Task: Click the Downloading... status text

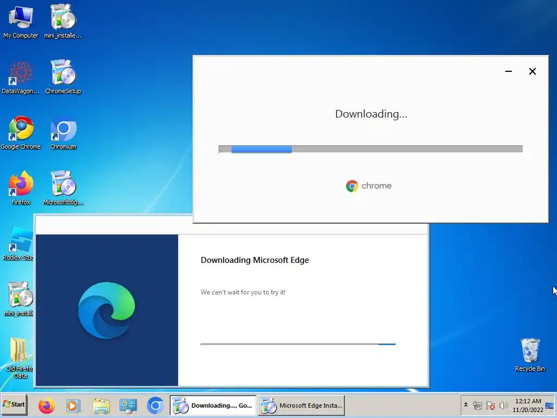Action: tap(371, 114)
